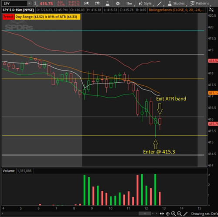Open the share chart icon

click(86, 3)
